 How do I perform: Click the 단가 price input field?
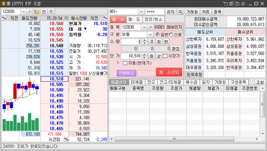click(131, 56)
